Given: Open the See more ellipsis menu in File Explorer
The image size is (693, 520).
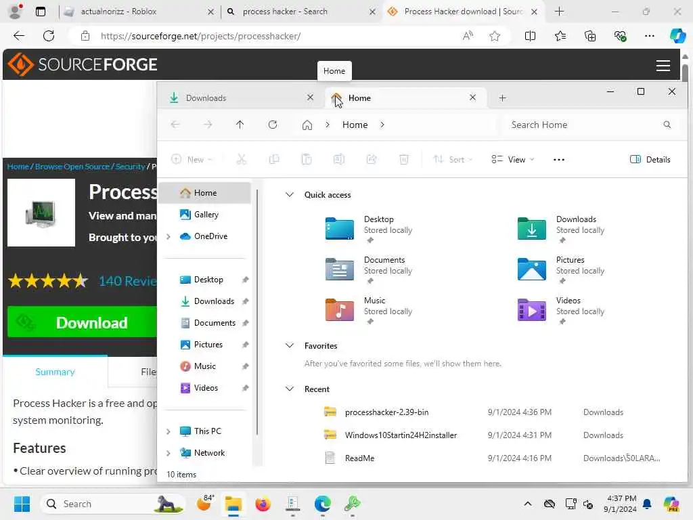Looking at the screenshot, I should 558,160.
